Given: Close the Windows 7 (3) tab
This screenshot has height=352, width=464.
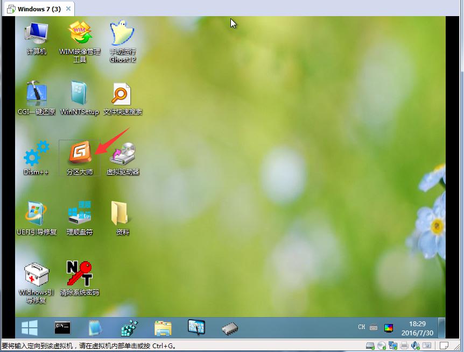Looking at the screenshot, I should tap(68, 9).
